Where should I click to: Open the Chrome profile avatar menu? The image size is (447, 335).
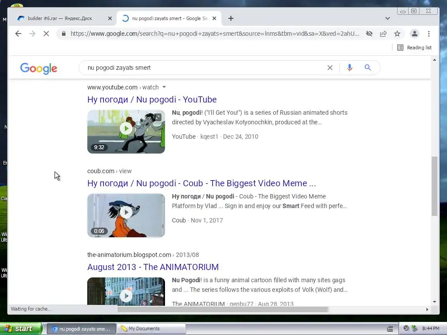coord(415,34)
